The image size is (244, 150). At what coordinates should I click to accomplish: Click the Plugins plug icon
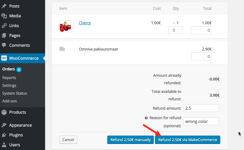coord(4,135)
